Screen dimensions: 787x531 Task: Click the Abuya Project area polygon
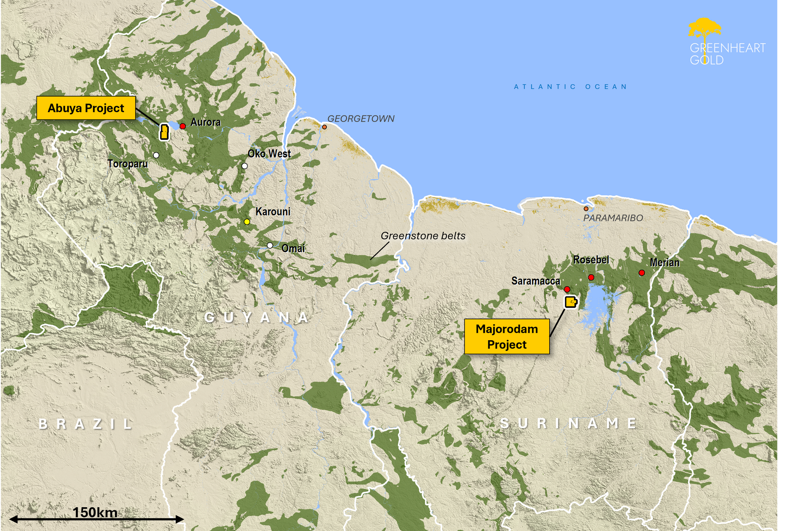click(164, 132)
